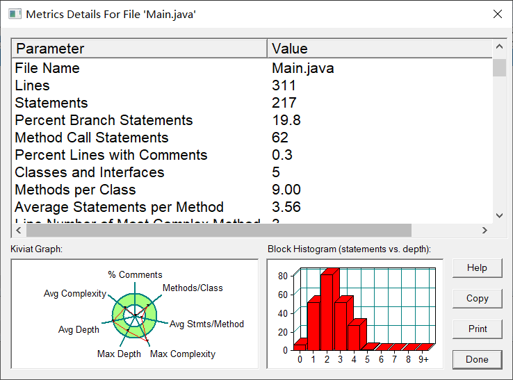Image resolution: width=513 pixels, height=380 pixels.
Task: Click the Help button
Action: point(477,268)
